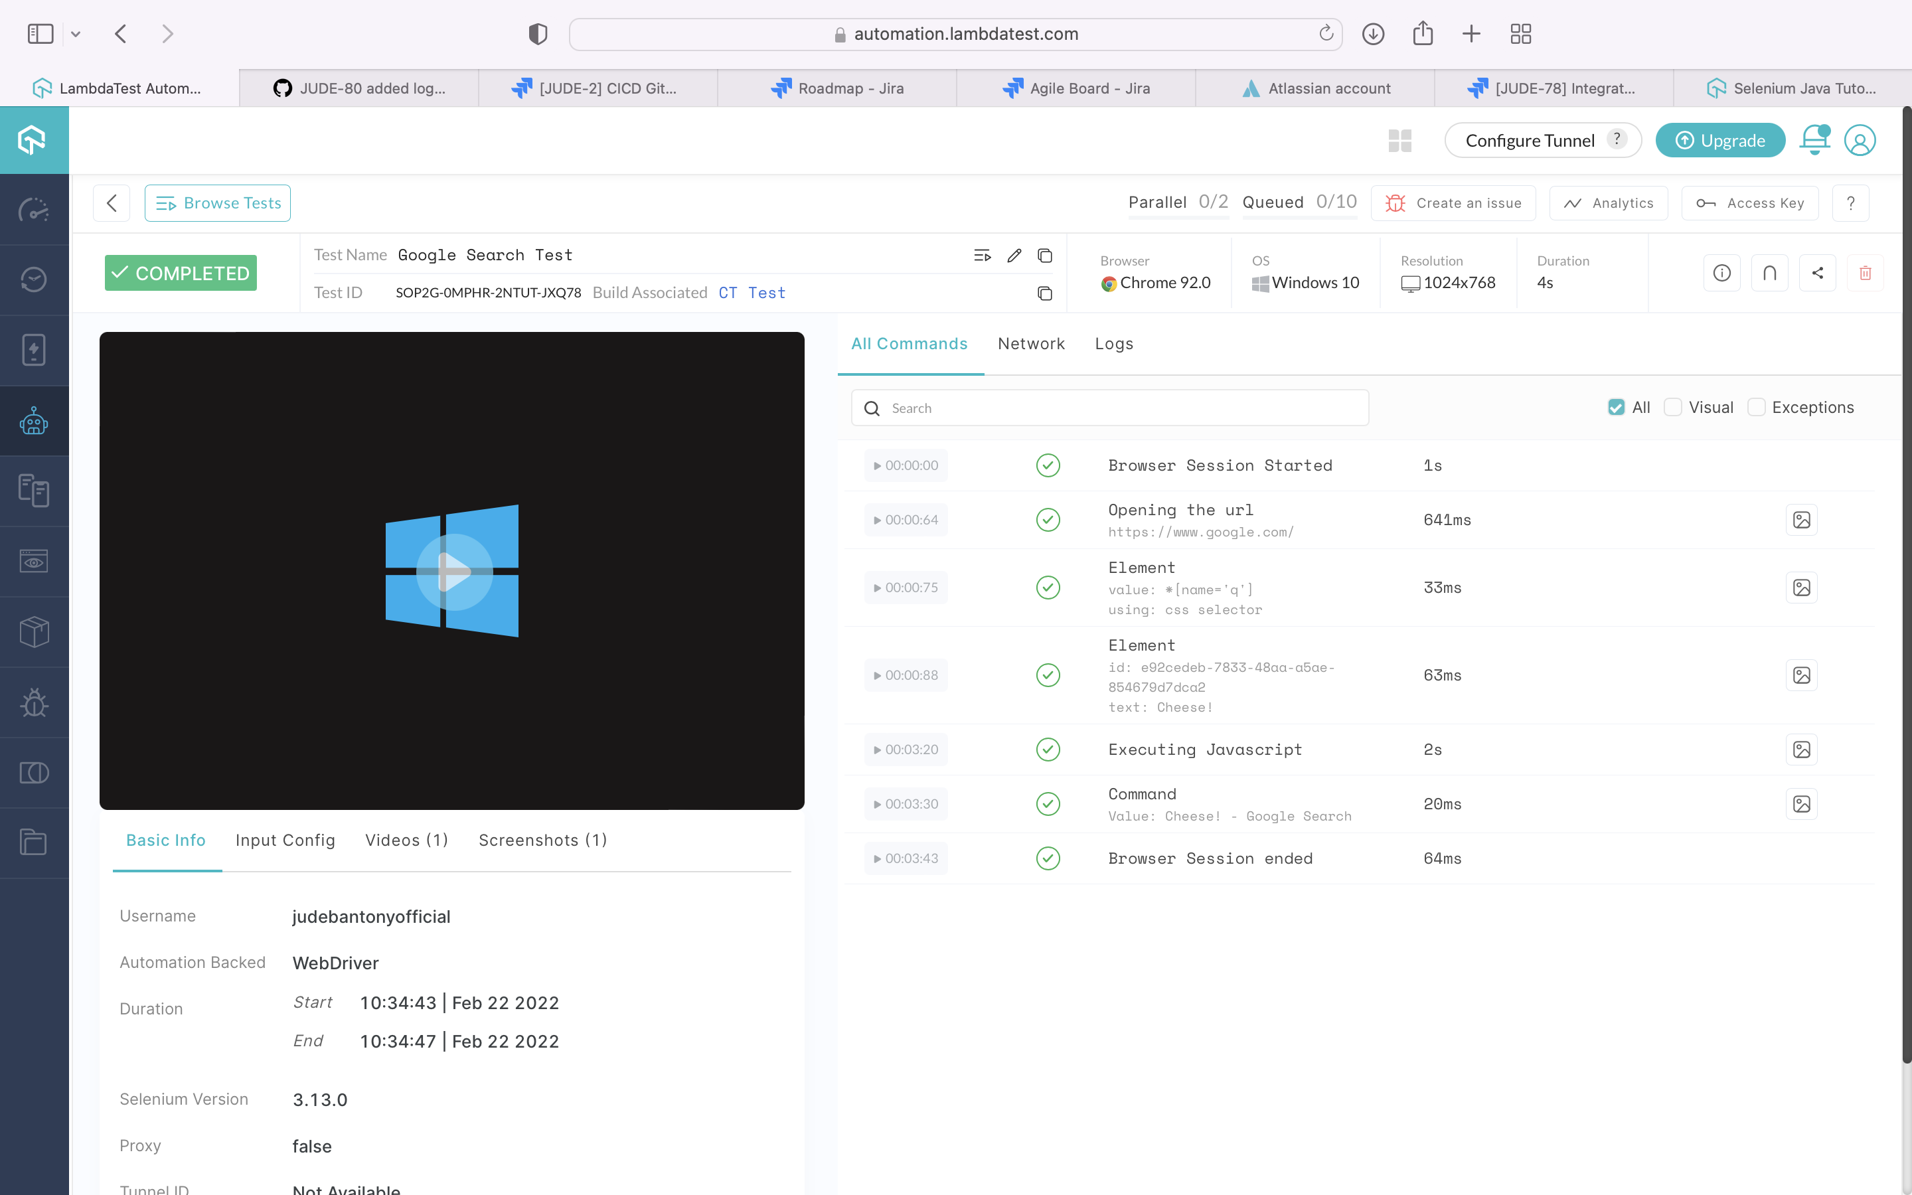Viewport: 1912px width, 1195px height.
Task: Click the Safari reload page icon
Action: [1326, 33]
